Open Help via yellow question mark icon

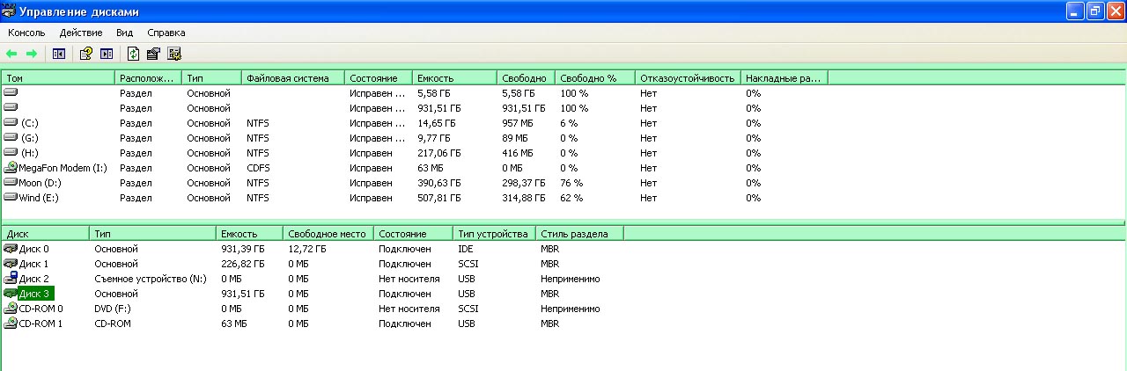point(85,54)
